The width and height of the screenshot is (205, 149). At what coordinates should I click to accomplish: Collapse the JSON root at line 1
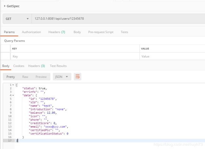[13, 85]
